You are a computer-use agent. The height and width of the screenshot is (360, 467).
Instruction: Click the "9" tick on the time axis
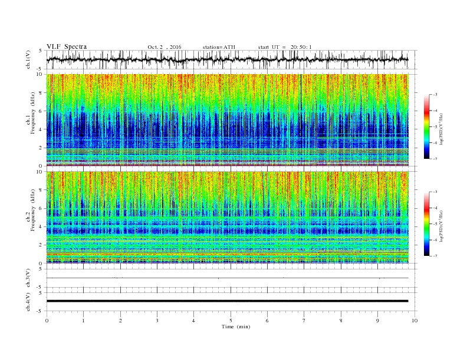[377, 321]
